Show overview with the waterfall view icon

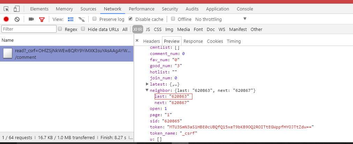point(81,19)
